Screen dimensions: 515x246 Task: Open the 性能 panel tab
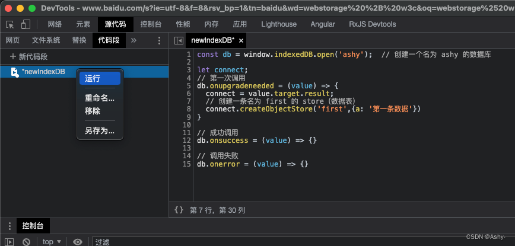tap(183, 24)
